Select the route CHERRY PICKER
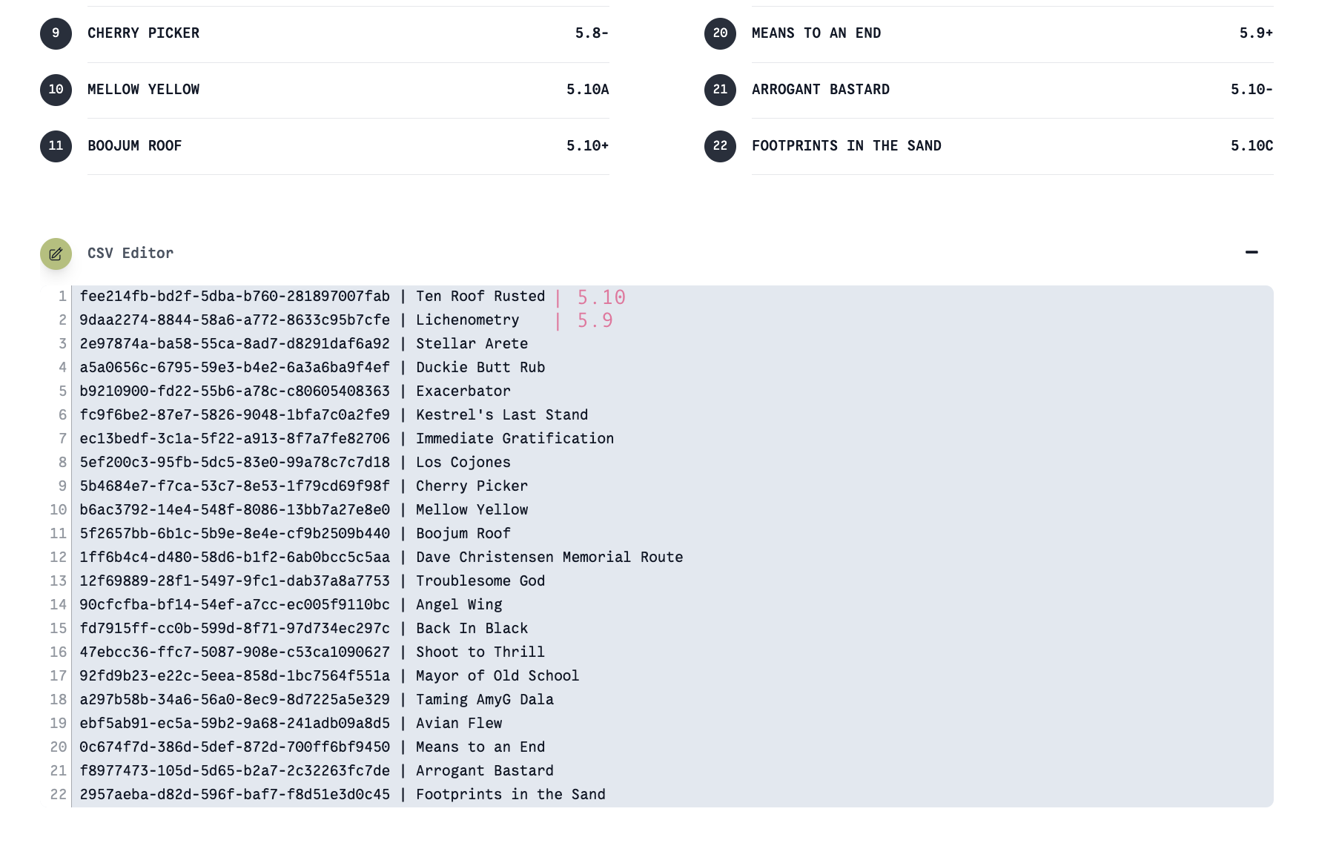The height and width of the screenshot is (863, 1339). click(143, 33)
